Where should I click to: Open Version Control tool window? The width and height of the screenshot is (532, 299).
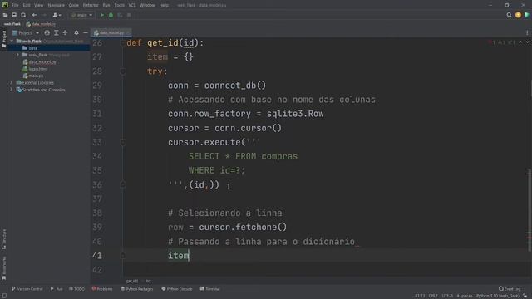27,289
